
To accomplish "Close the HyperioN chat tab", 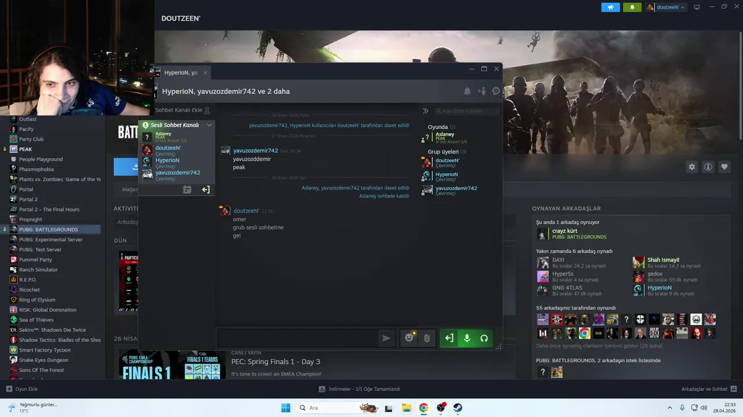I will coord(205,72).
